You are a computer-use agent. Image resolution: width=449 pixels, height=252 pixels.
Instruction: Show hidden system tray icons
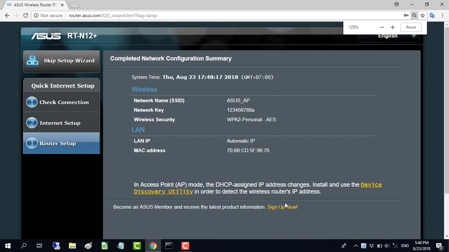click(x=355, y=246)
